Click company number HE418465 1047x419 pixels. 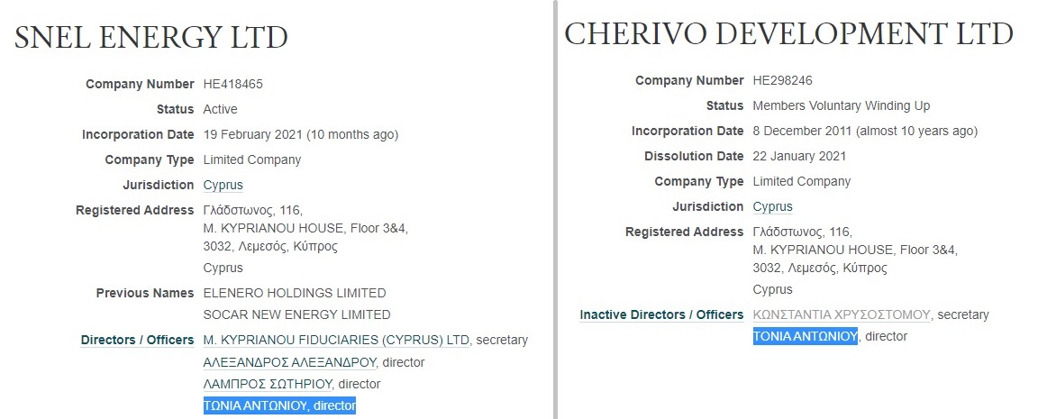(x=233, y=84)
